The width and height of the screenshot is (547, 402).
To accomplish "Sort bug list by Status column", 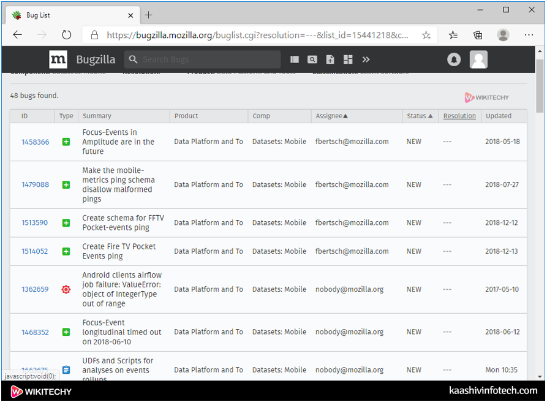I will [420, 116].
